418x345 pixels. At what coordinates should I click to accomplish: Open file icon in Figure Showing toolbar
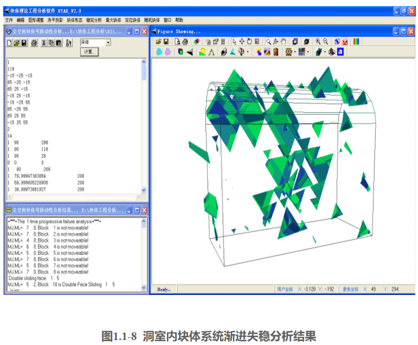159,41
